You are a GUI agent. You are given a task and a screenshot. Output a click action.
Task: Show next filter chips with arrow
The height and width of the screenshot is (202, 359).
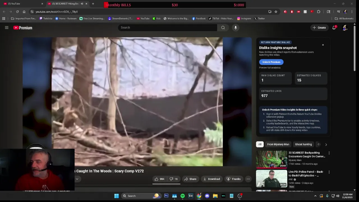326,144
